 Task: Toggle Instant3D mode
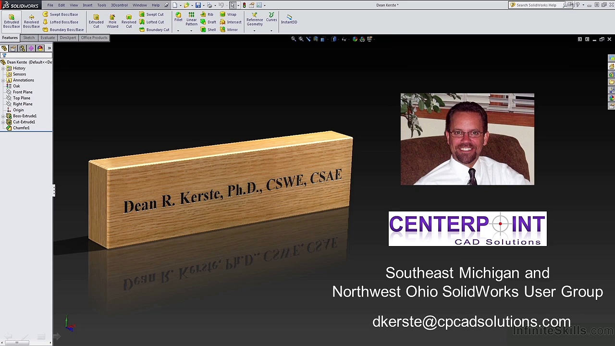click(x=289, y=19)
